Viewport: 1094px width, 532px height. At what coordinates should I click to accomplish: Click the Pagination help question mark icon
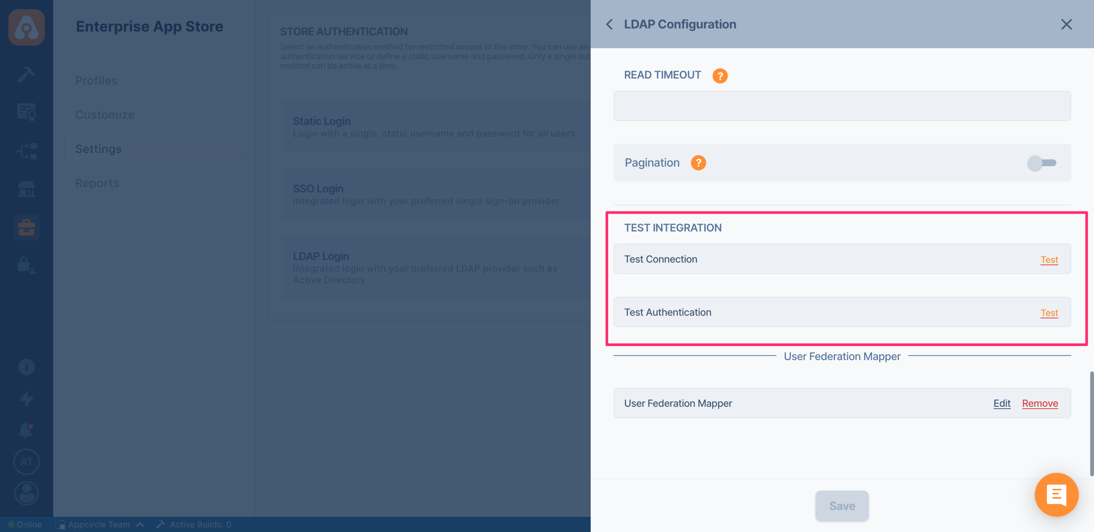(698, 163)
